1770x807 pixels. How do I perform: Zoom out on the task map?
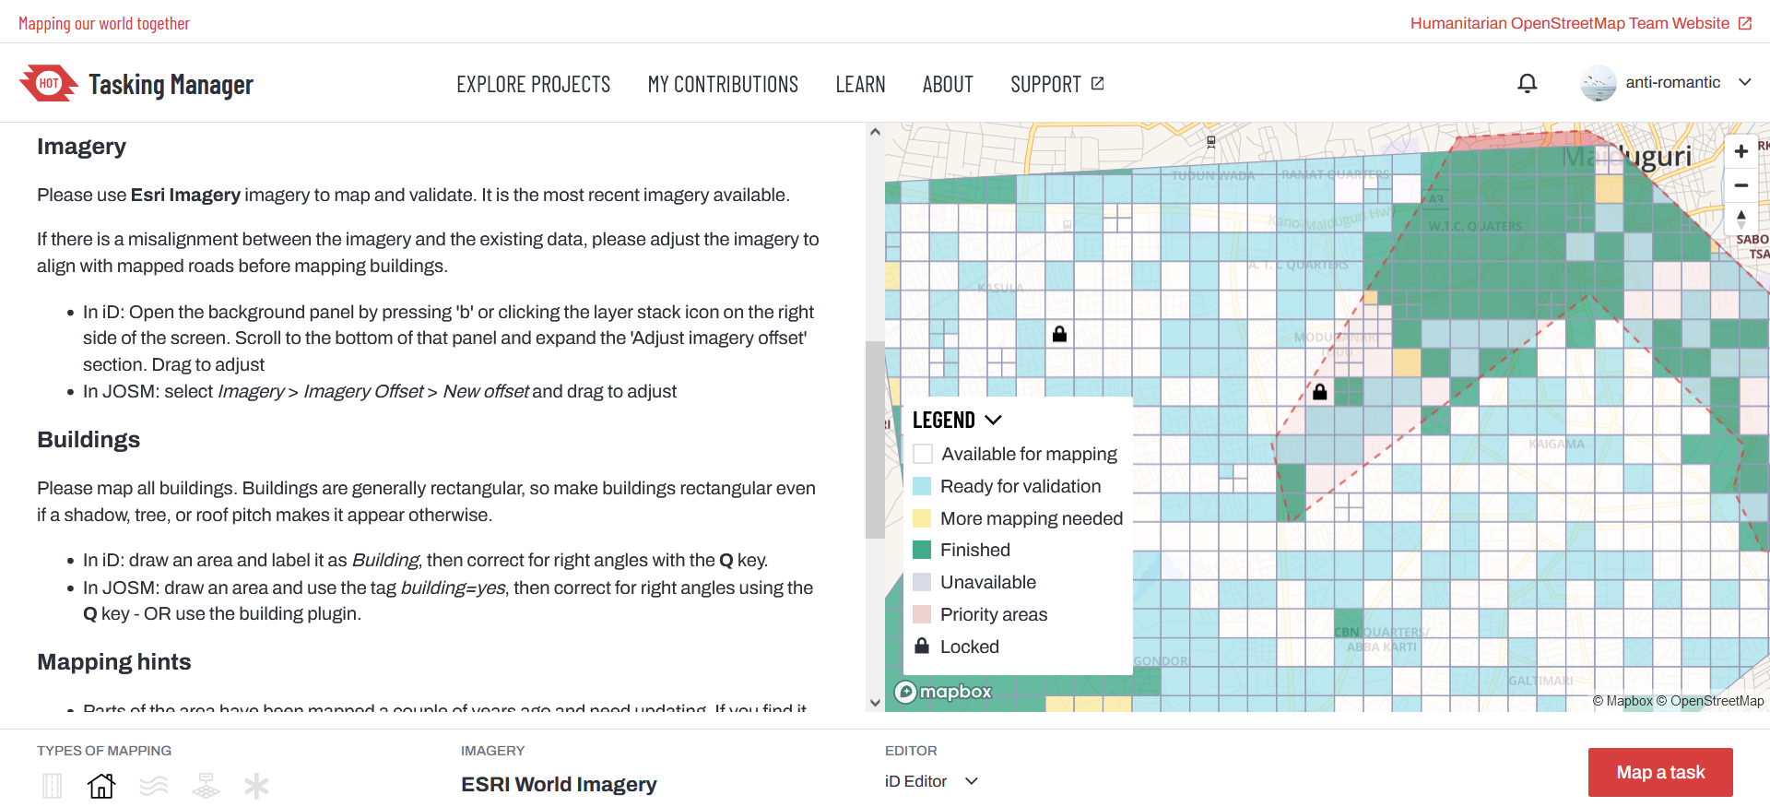(x=1740, y=185)
